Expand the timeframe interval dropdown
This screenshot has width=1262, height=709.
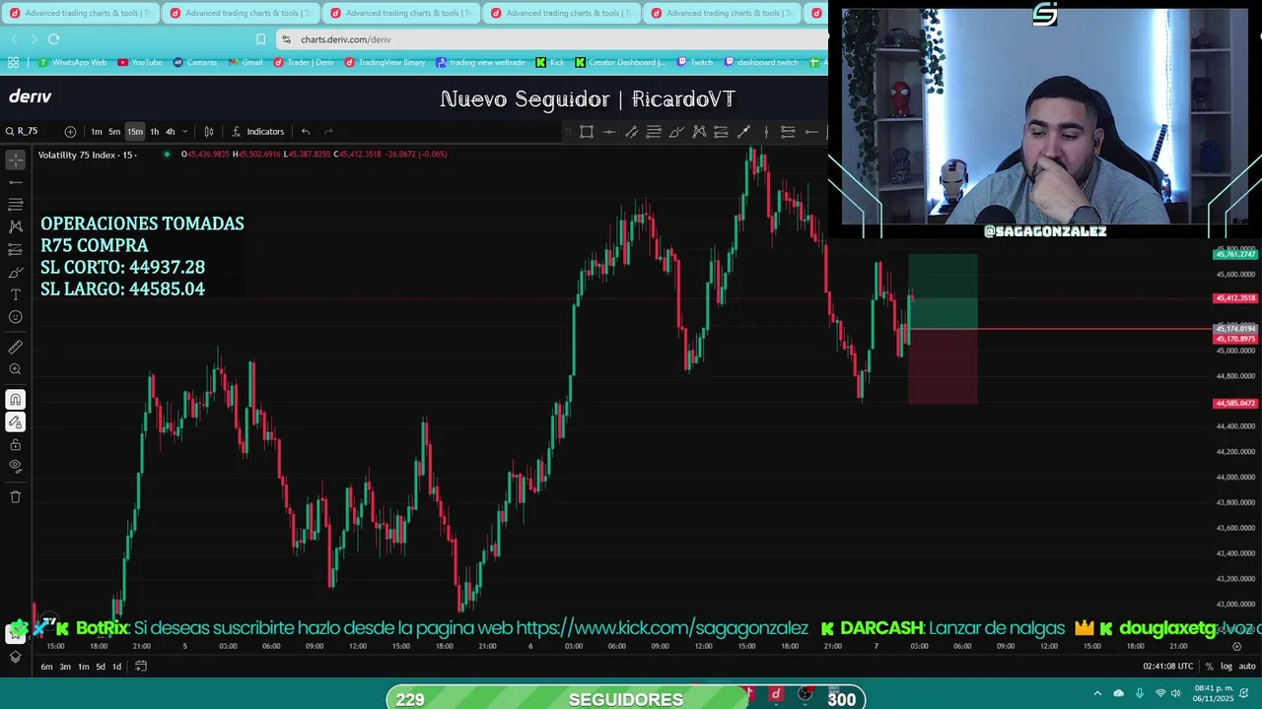(x=184, y=132)
